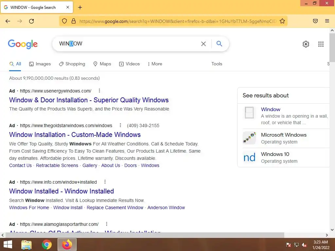Viewport: 335px width, 251px height.
Task: Go back with the browser back arrow
Action: (x=8, y=21)
